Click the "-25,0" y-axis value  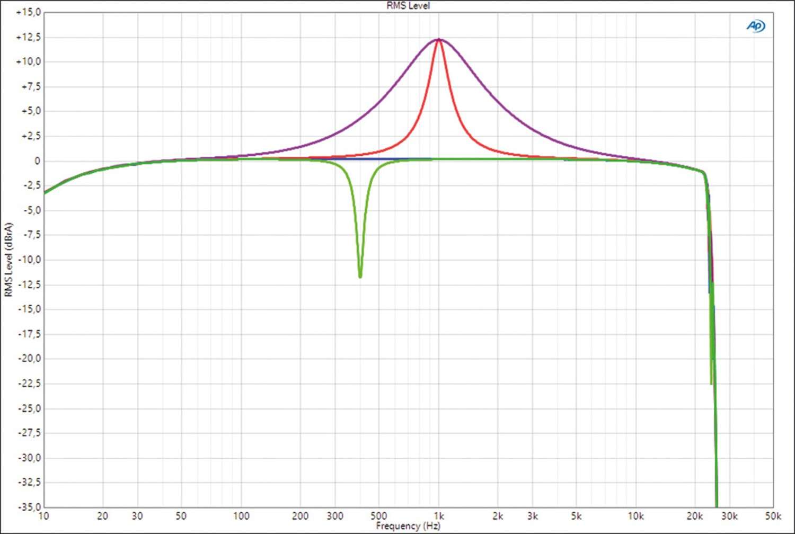(29, 408)
